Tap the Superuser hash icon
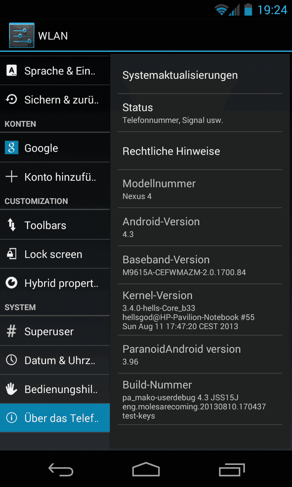292x487 pixels. coord(11,331)
